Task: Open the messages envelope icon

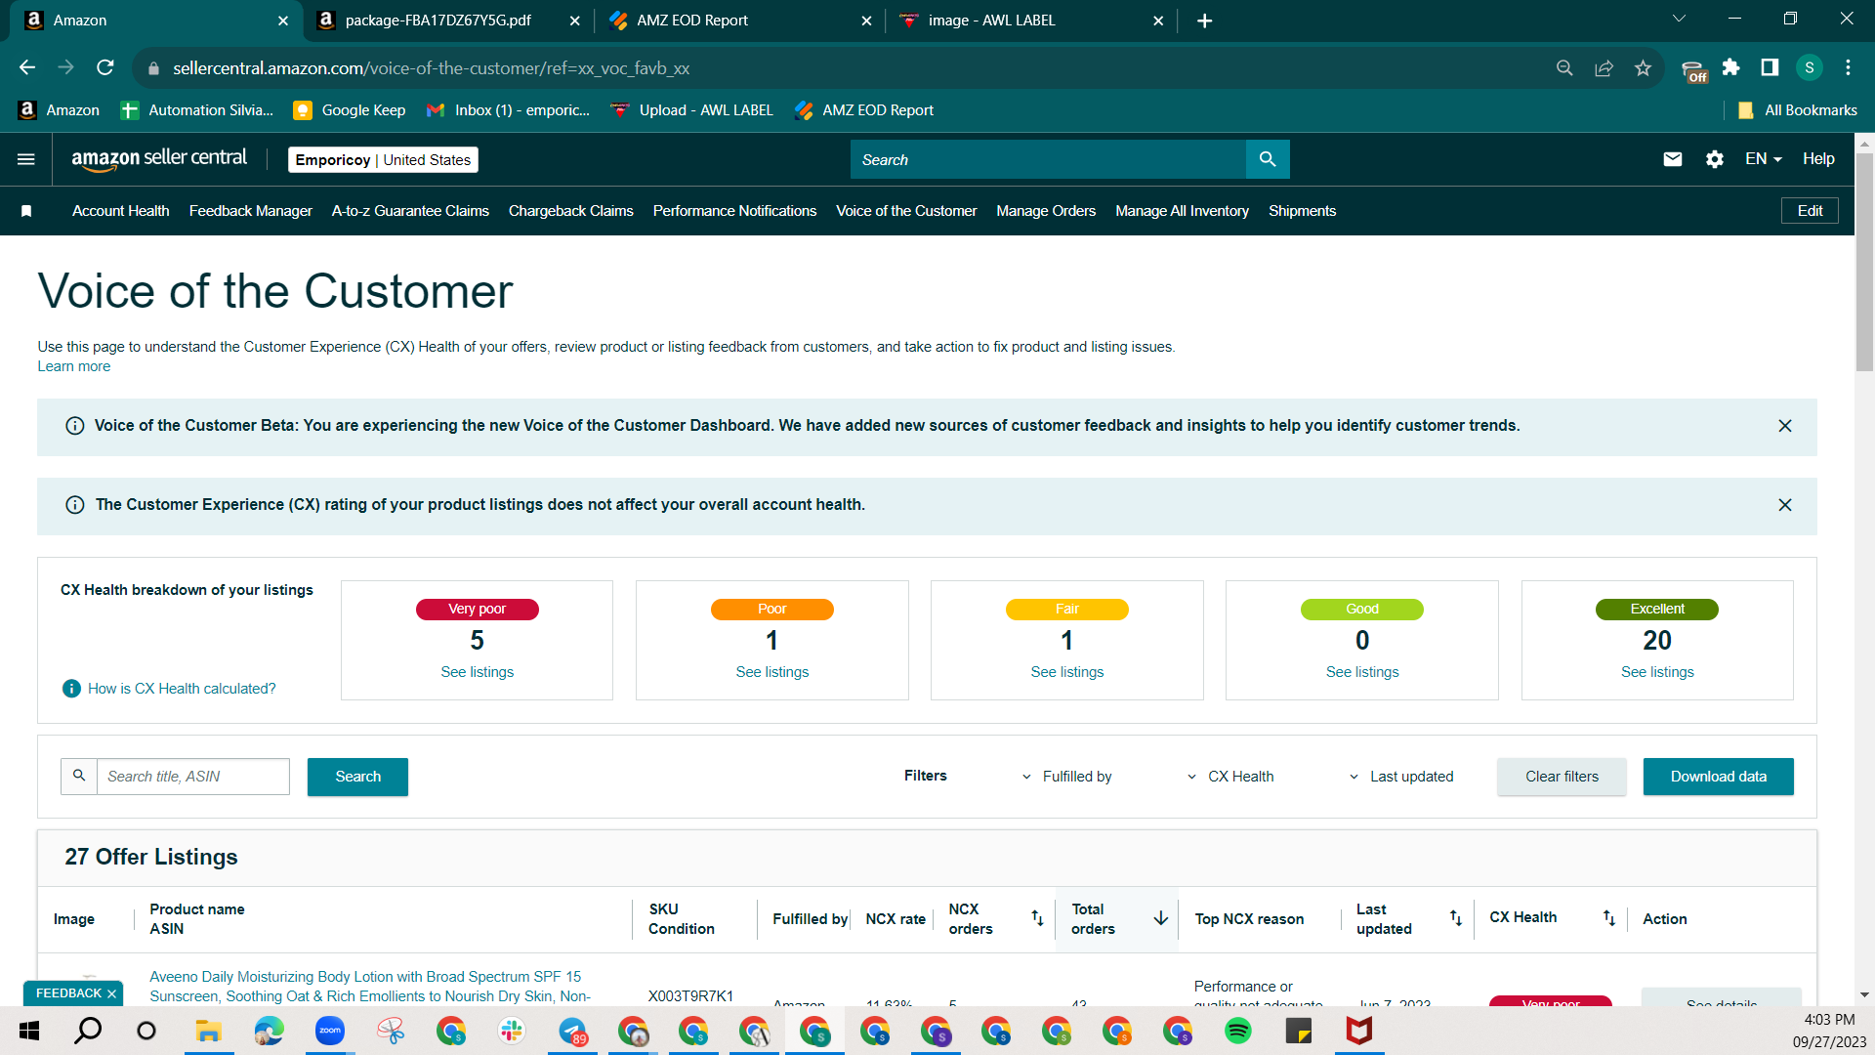Action: pos(1673,159)
